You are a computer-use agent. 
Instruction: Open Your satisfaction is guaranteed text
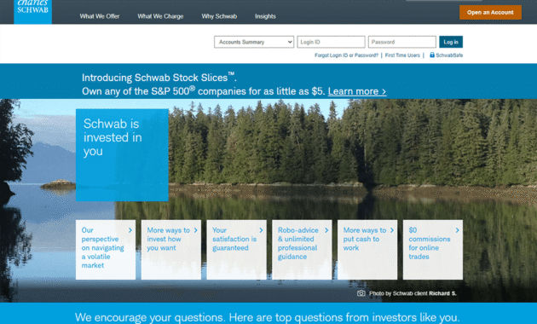[234, 239]
